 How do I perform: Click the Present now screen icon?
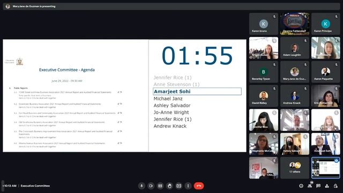point(178,186)
